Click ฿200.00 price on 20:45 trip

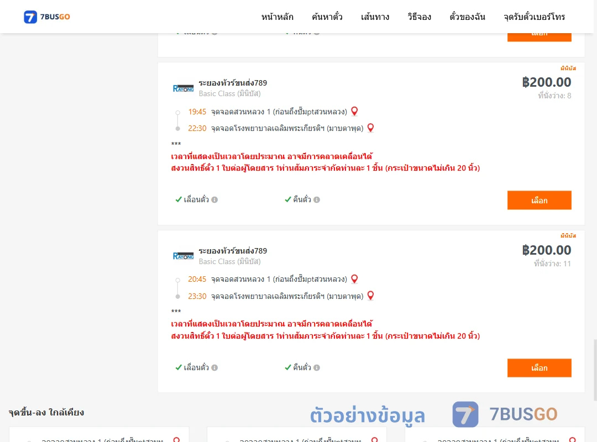pos(546,250)
